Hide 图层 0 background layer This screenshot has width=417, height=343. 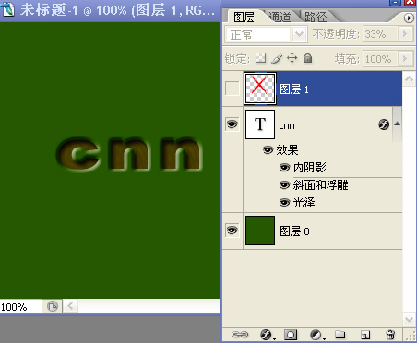[232, 231]
